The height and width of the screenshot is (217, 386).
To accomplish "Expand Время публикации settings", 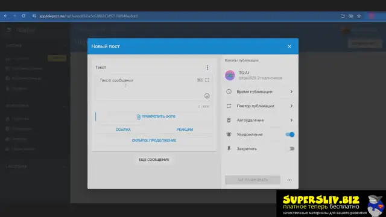I will click(x=260, y=92).
